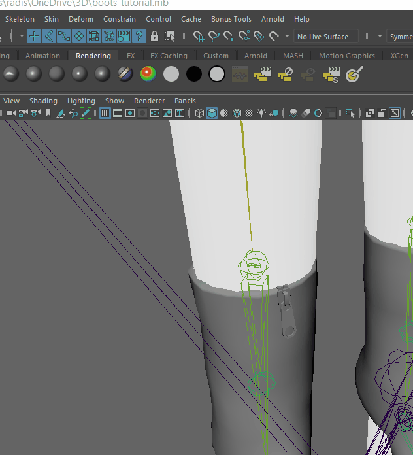Enable use all lights bulb icon
Viewport: 413px width, 455px height.
tap(261, 113)
